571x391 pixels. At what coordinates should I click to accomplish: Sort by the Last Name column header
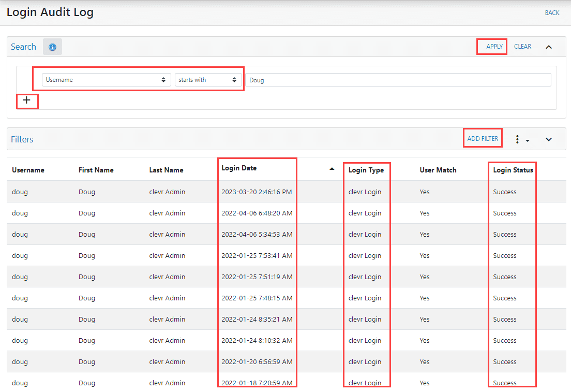pos(166,170)
